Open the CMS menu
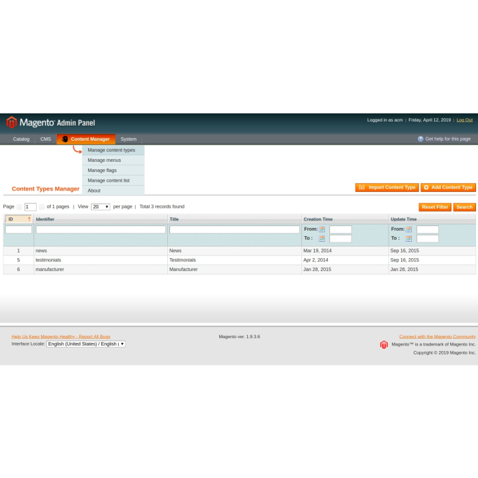 [x=46, y=139]
